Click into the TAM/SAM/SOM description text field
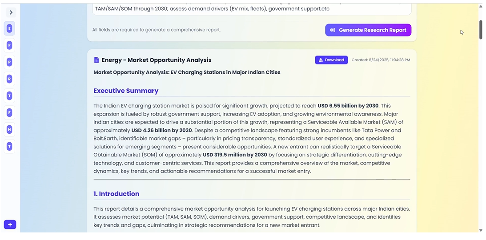Image resolution: width=486 pixels, height=240 pixels. (251, 9)
